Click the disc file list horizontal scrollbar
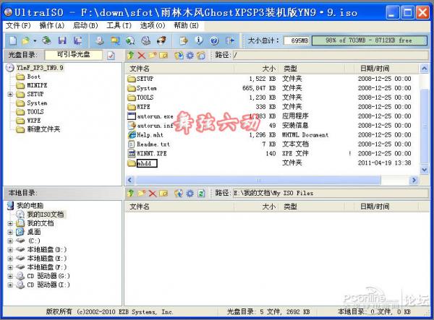434x320 pixels. pyautogui.click(x=258, y=181)
